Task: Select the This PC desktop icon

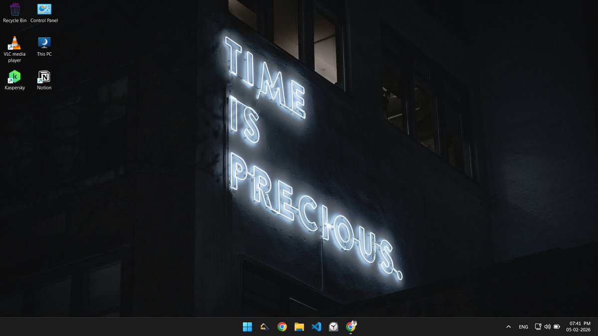Action: (x=44, y=46)
